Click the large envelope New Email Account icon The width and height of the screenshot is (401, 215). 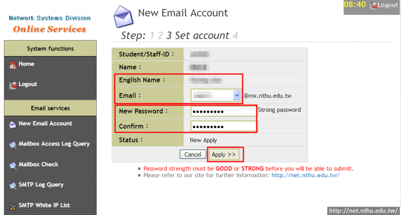(x=123, y=16)
